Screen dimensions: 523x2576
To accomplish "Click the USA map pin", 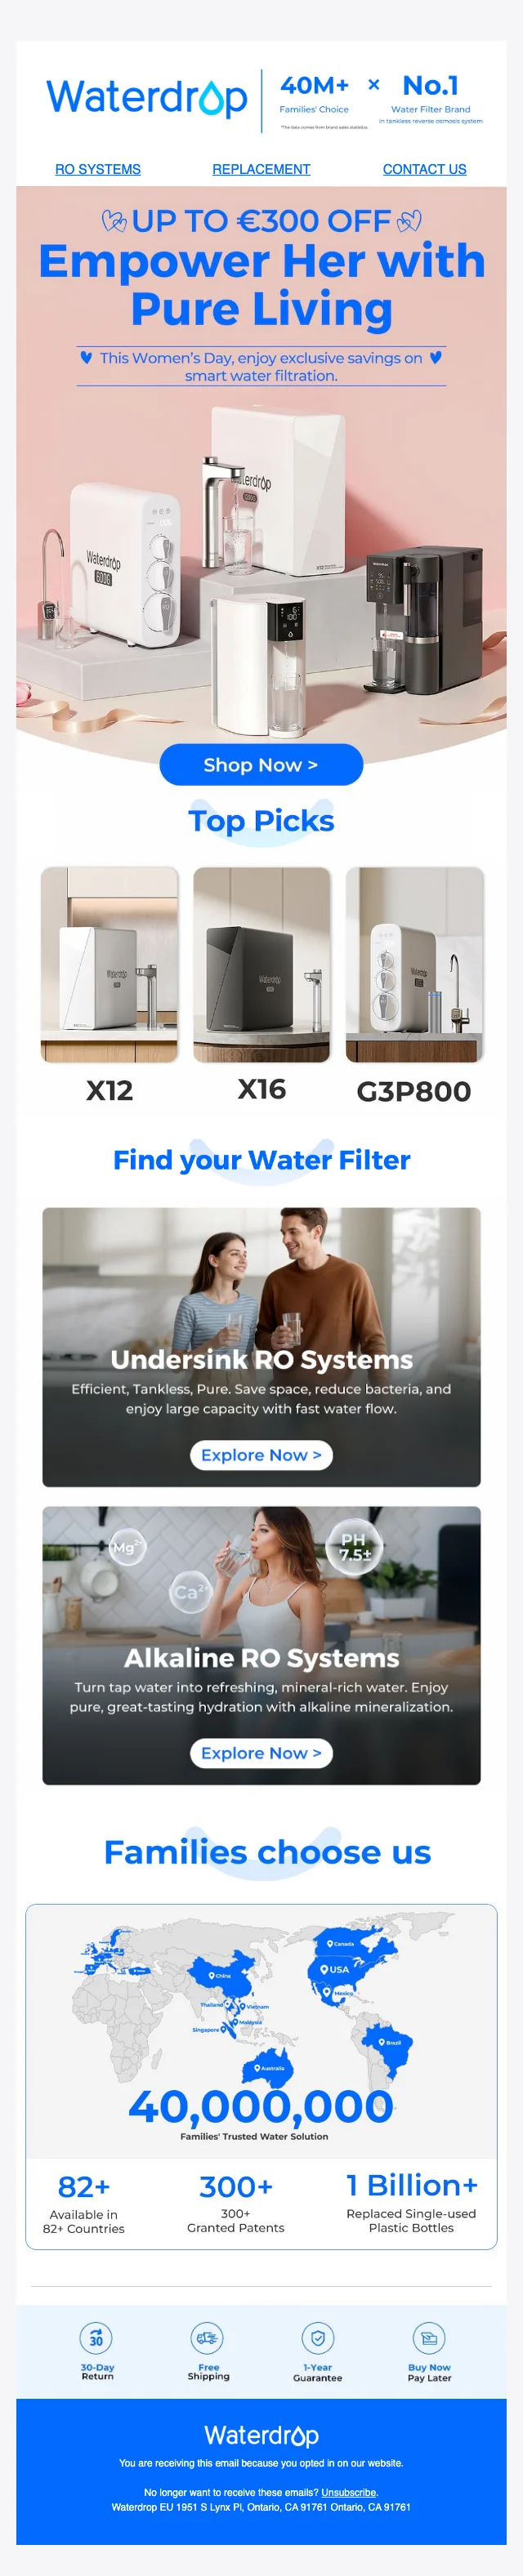I will 325,1969.
